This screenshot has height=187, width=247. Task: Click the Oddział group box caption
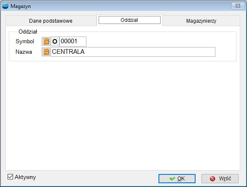[x=28, y=32]
